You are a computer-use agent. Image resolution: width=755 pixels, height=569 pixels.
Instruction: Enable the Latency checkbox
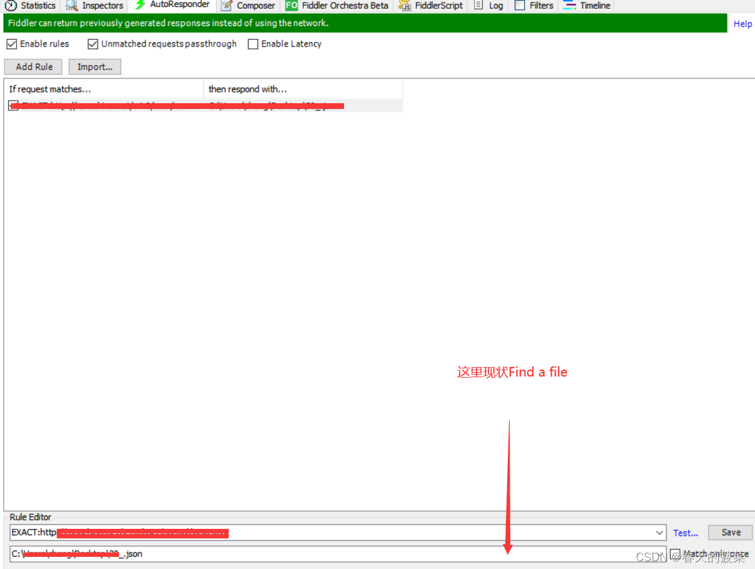point(253,45)
